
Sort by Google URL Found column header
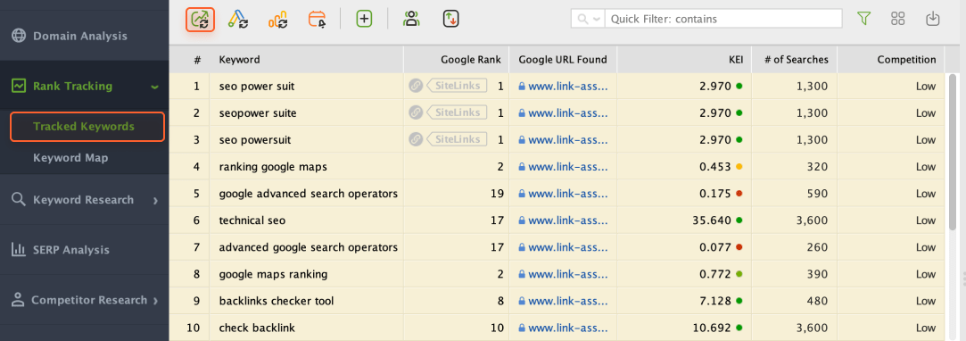tap(563, 60)
